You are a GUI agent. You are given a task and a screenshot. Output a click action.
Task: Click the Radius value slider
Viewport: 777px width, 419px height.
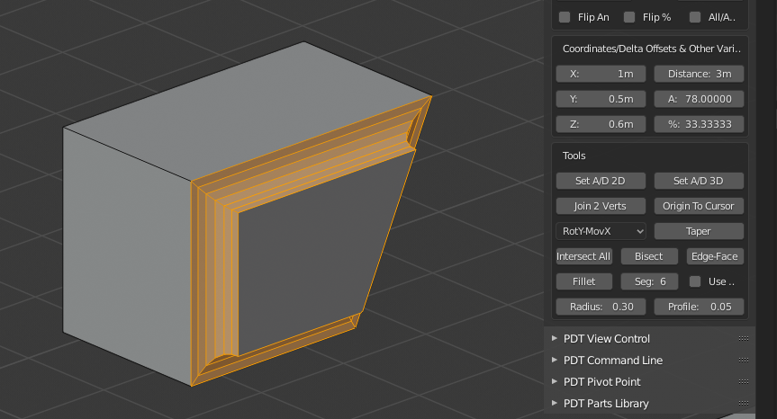601,307
